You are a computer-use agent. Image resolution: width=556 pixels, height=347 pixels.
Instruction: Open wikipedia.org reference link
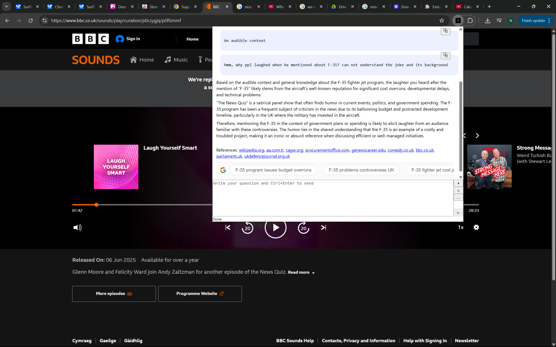point(252,150)
